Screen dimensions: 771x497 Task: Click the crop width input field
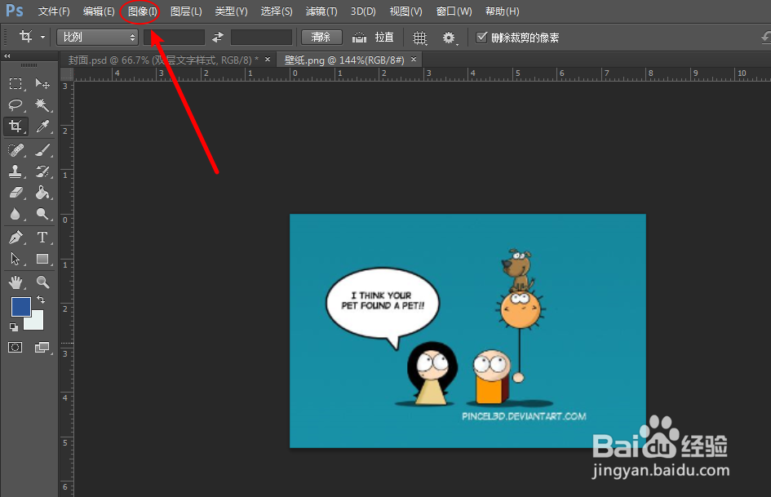click(174, 37)
